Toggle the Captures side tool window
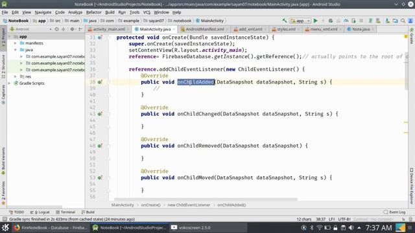 pyautogui.click(x=3, y=94)
